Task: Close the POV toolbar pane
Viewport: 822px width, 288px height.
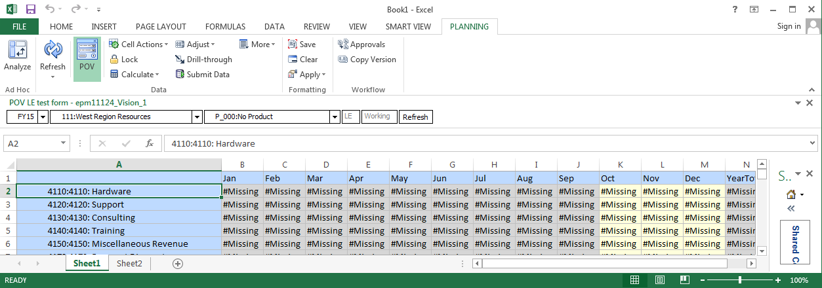Action: 810,103
